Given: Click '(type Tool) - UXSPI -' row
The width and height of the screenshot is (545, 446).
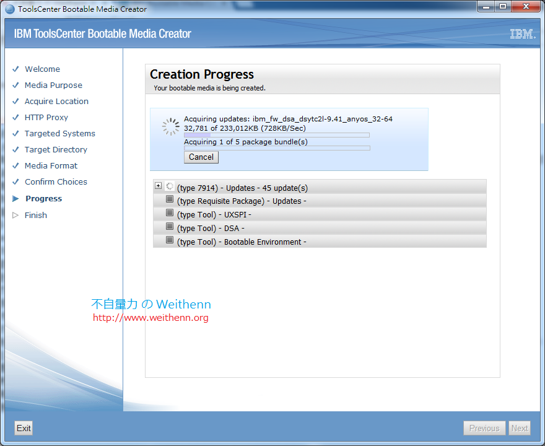Looking at the screenshot, I should [x=320, y=214].
